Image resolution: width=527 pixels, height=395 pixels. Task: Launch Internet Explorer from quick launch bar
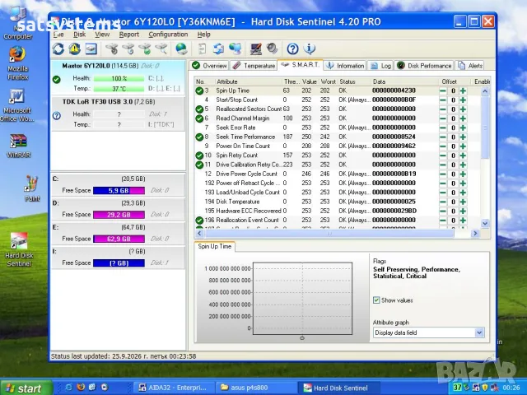(68, 388)
